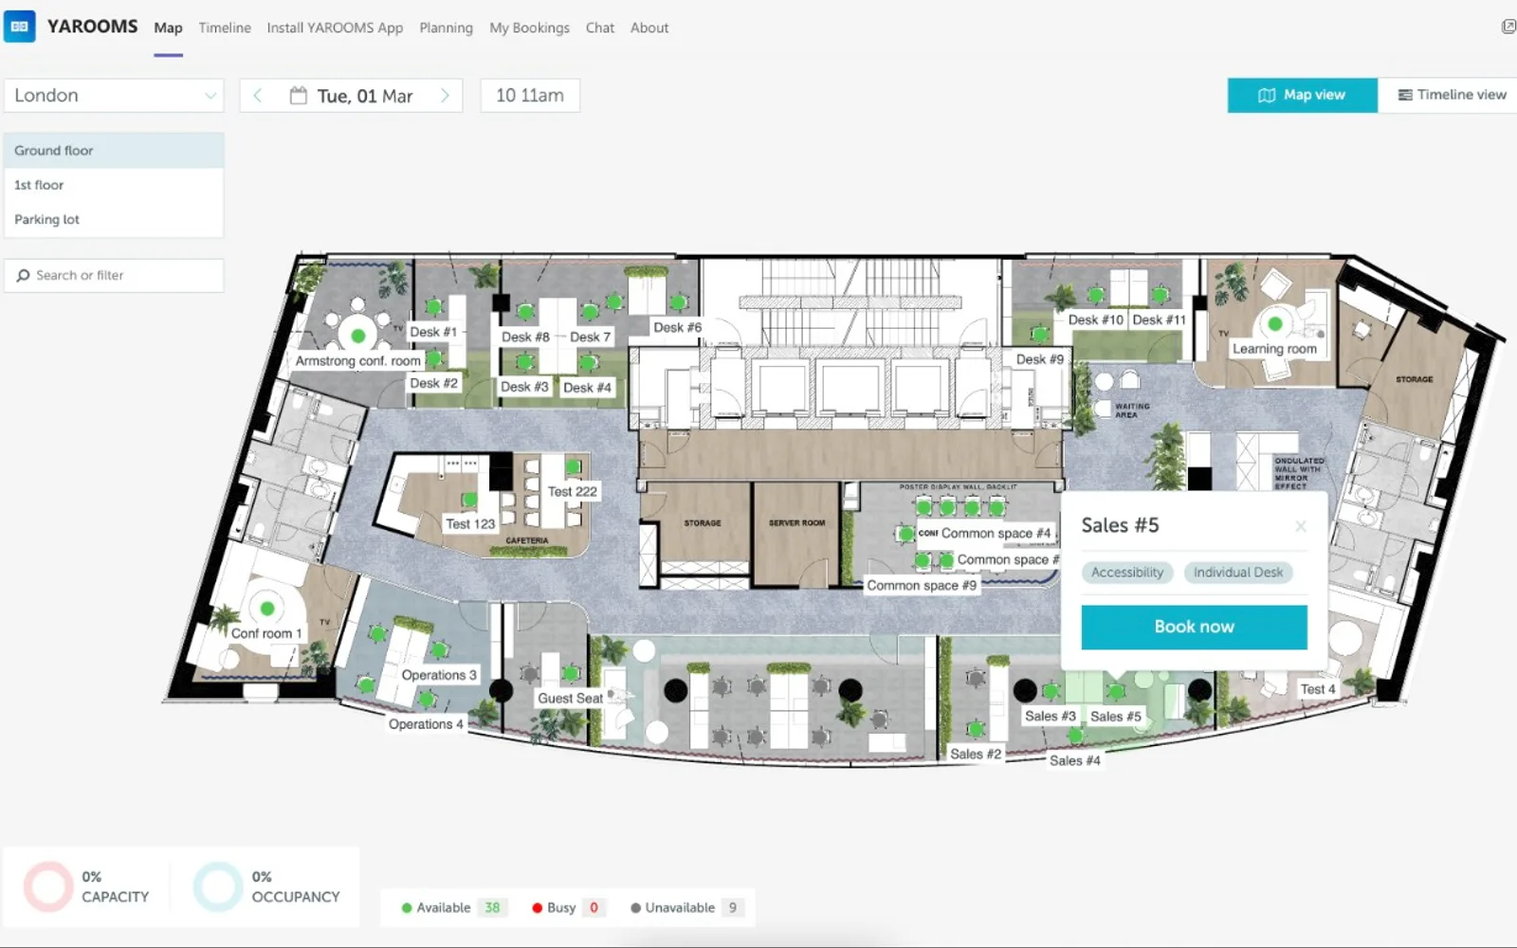Open the Tue, 01 Mar date picker
1517x948 pixels.
(x=352, y=96)
